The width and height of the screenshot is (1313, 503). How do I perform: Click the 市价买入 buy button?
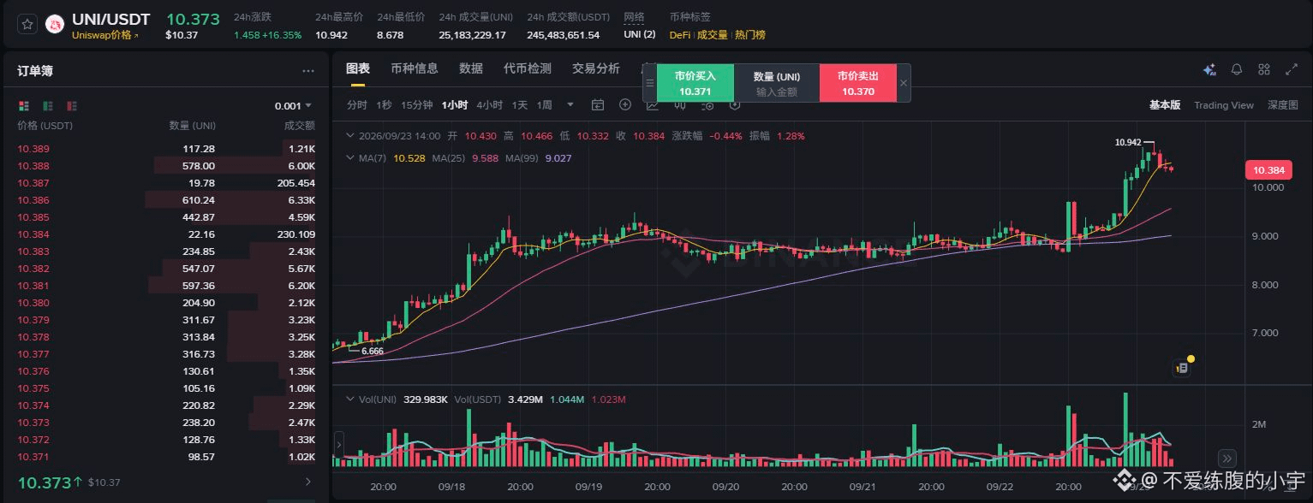(695, 83)
